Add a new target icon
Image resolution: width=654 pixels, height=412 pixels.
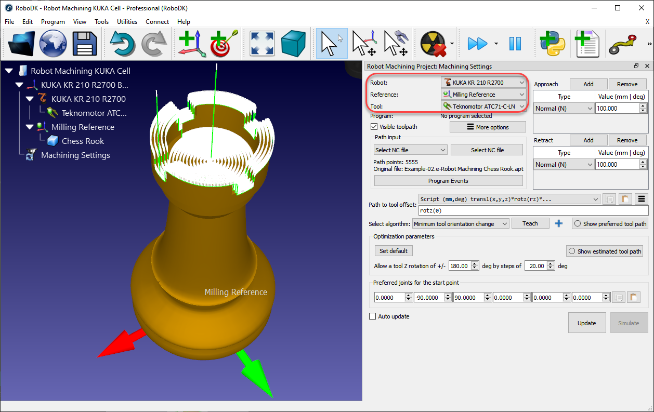coord(221,44)
